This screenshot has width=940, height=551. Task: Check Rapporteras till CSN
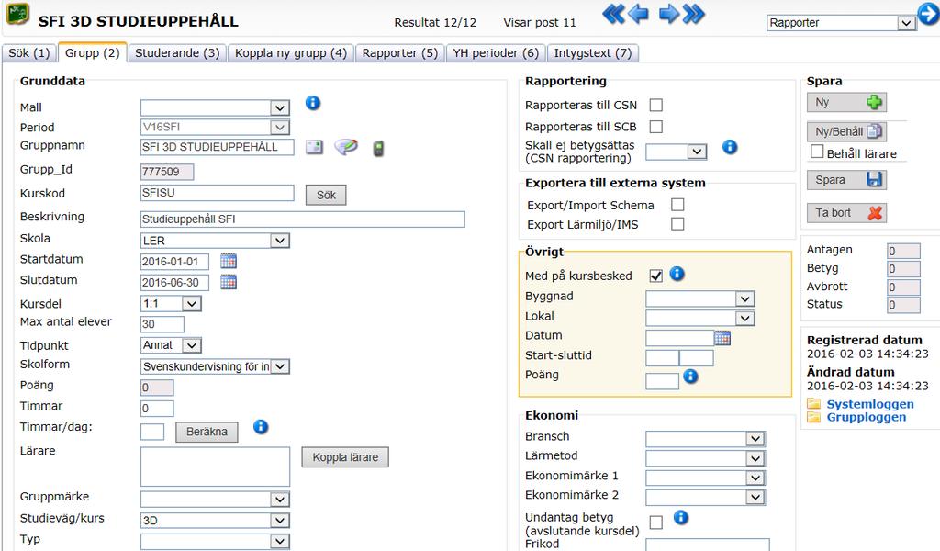point(656,105)
